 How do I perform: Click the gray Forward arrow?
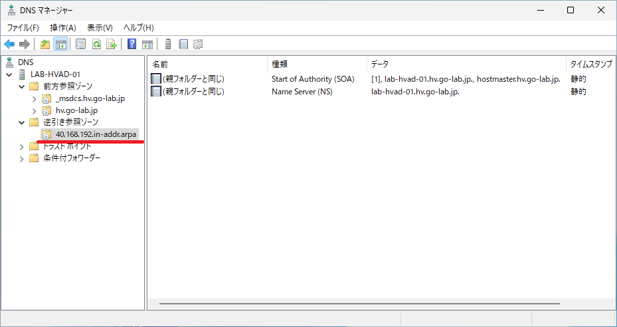pyautogui.click(x=25, y=44)
